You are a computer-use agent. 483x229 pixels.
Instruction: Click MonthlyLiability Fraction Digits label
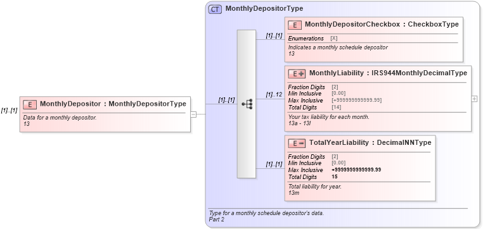[x=307, y=87]
